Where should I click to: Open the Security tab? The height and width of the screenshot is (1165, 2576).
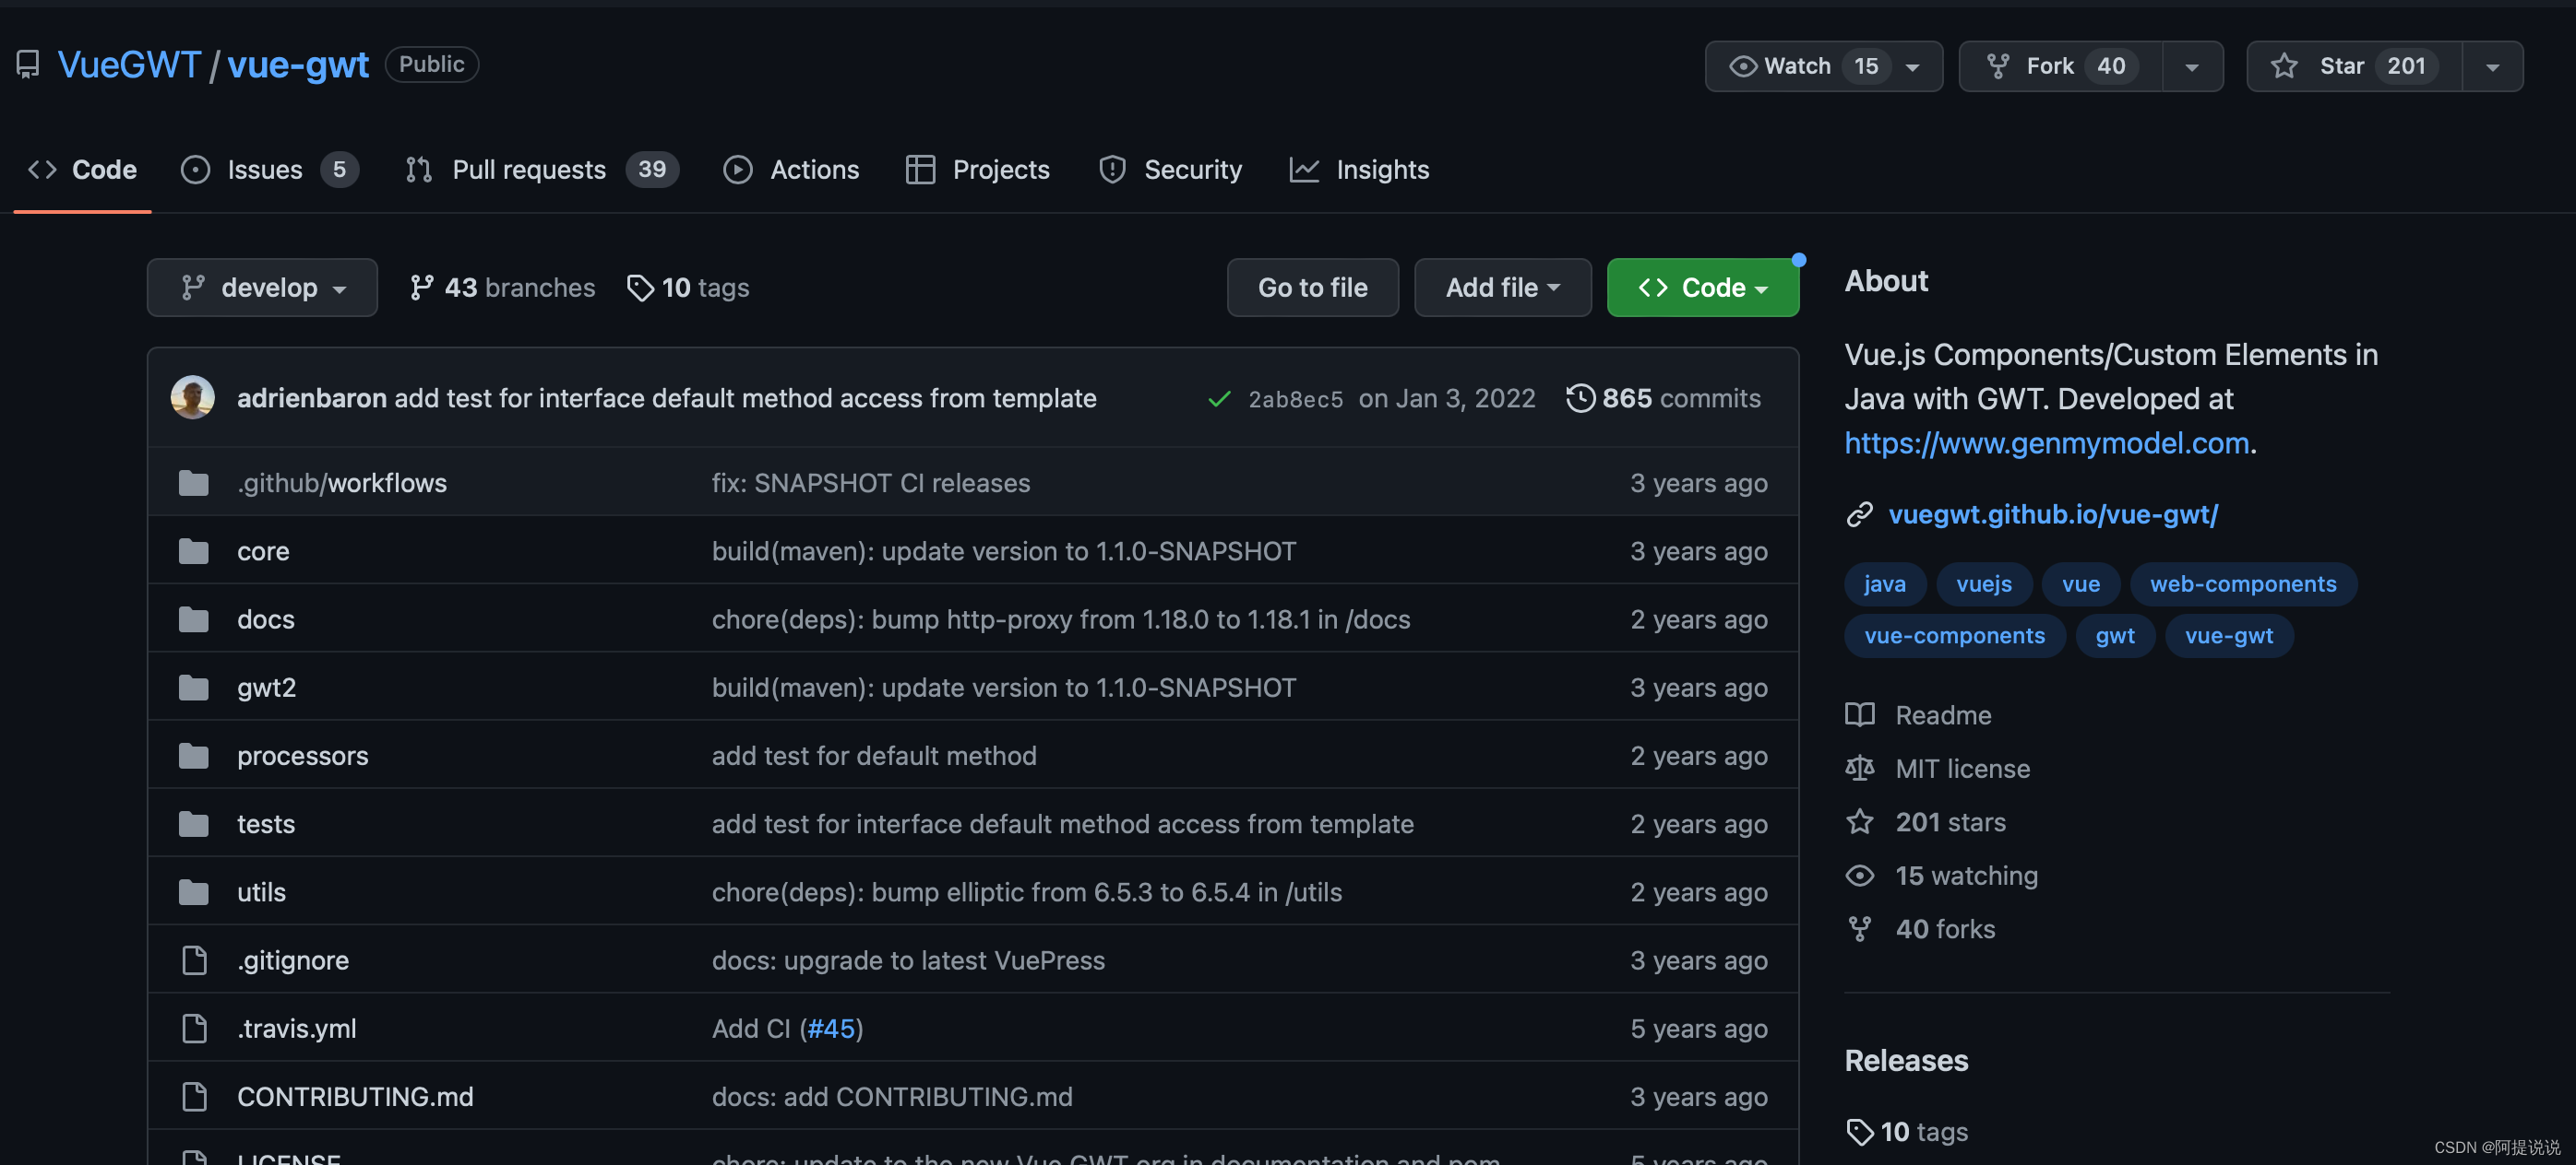click(1170, 170)
